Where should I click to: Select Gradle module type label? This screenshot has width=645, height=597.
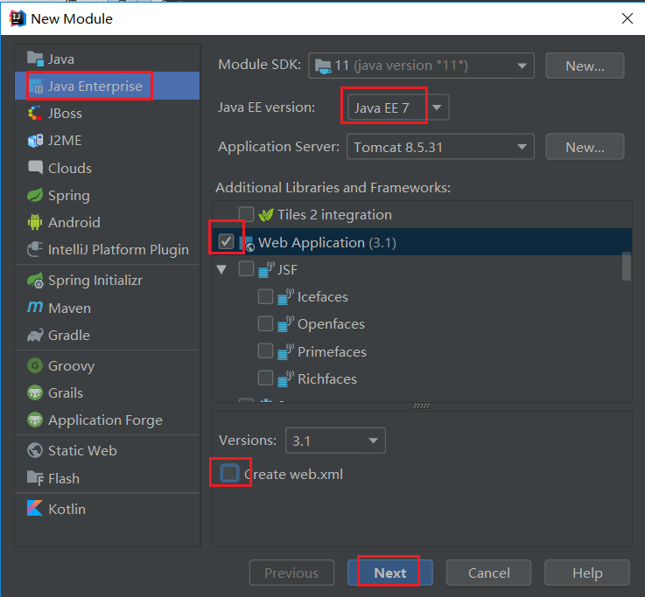point(68,336)
